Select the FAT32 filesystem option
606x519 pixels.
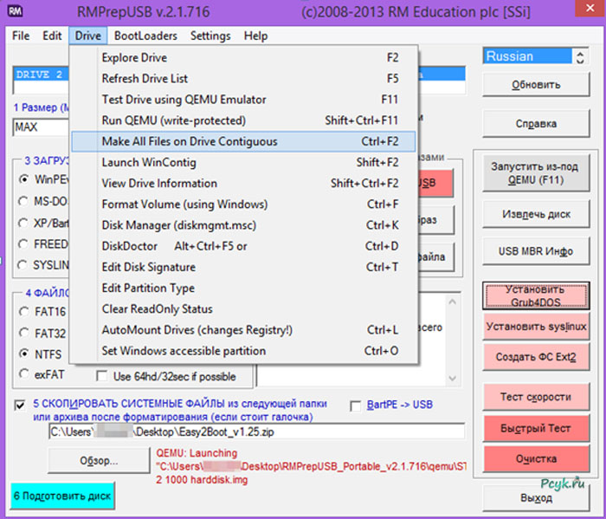click(24, 333)
